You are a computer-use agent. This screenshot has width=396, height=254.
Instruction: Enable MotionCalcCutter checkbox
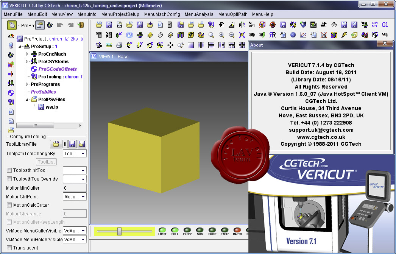coord(9,205)
